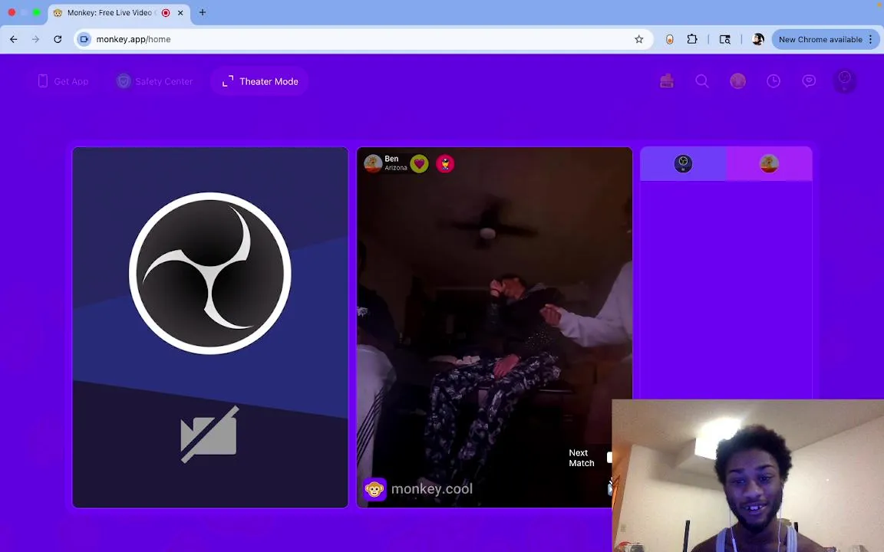Close the Monkey: Free Live Video tab
The image size is (884, 552).
tap(180, 12)
